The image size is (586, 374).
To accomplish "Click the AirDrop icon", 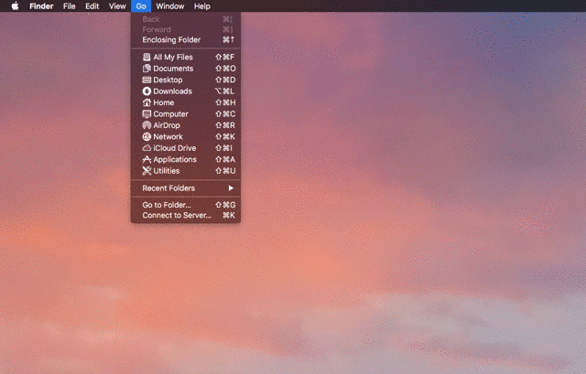I will [x=146, y=125].
